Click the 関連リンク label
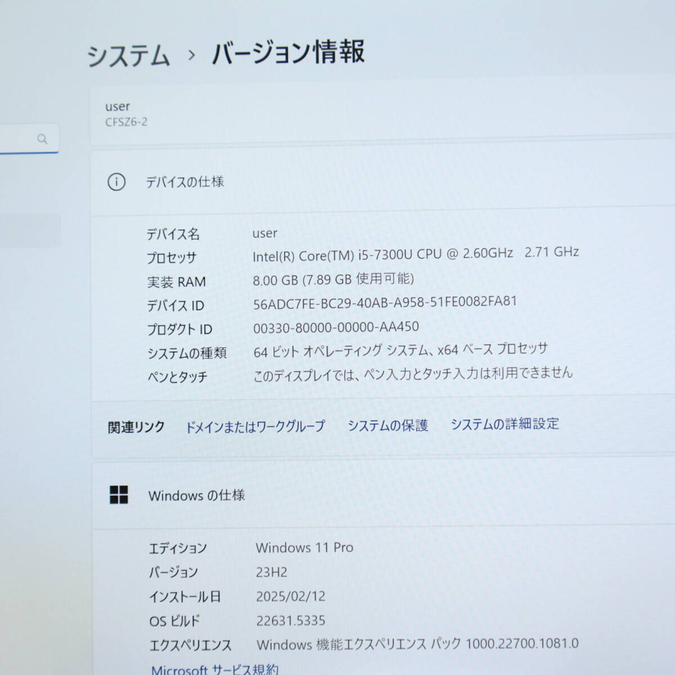675x675 pixels. pyautogui.click(x=136, y=427)
